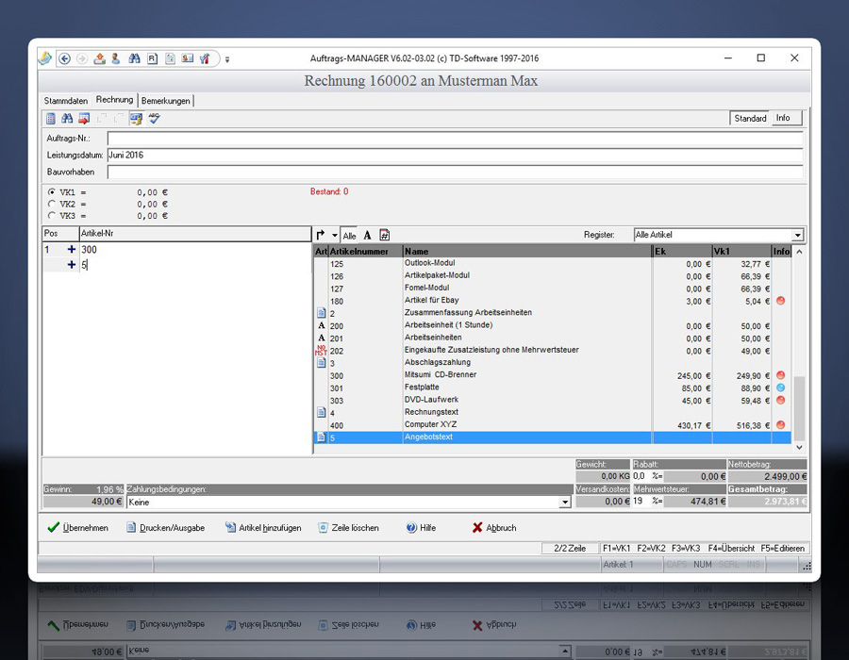Sort by the Artikelnummer column header
Screen dimensions: 849x660
coord(365,251)
